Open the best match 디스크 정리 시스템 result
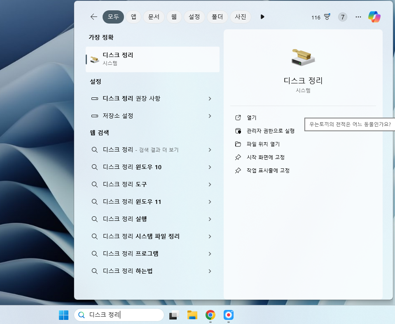Viewport: 395px width, 324px height. 152,59
